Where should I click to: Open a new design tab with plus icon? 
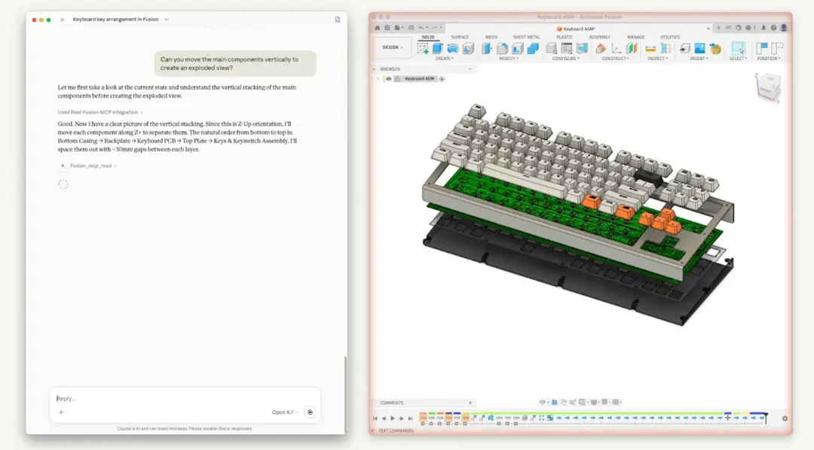pos(718,28)
